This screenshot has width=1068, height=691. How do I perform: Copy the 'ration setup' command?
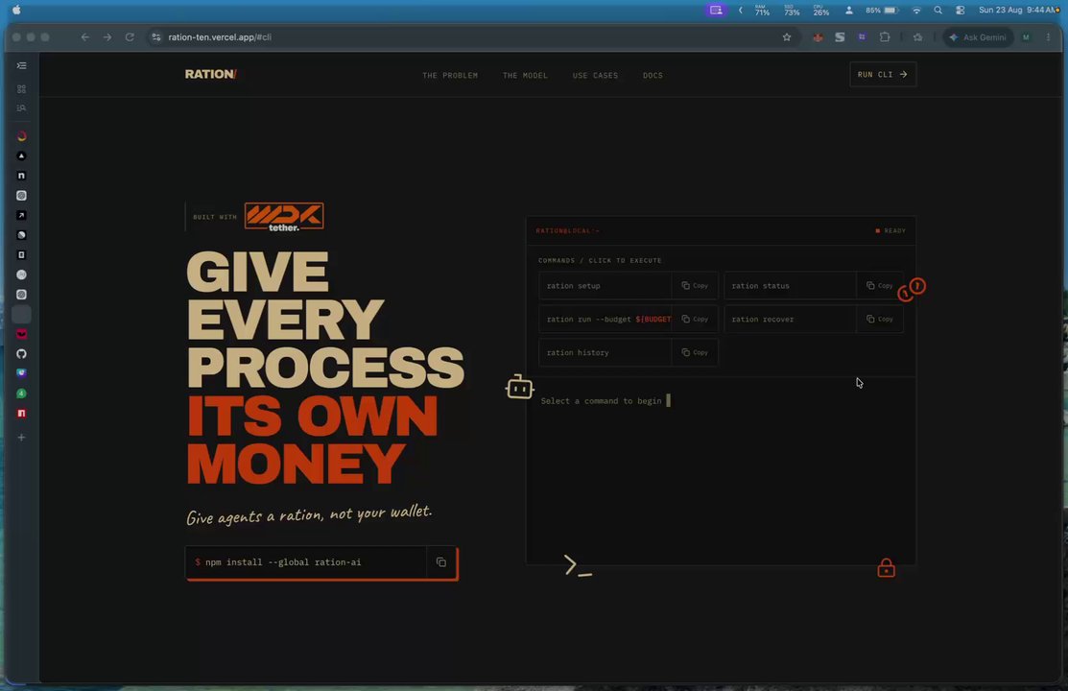click(x=695, y=286)
